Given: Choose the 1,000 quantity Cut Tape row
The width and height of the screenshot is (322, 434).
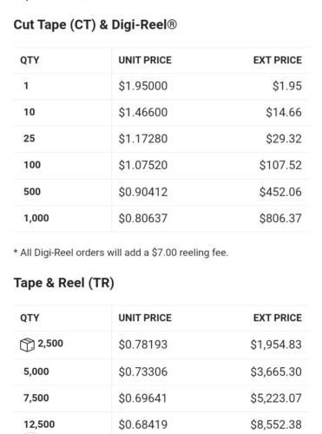Looking at the screenshot, I should click(161, 218).
